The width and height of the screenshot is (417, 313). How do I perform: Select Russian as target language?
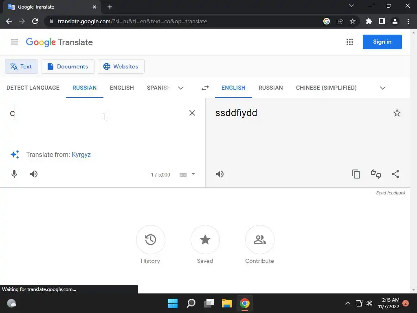pos(271,88)
